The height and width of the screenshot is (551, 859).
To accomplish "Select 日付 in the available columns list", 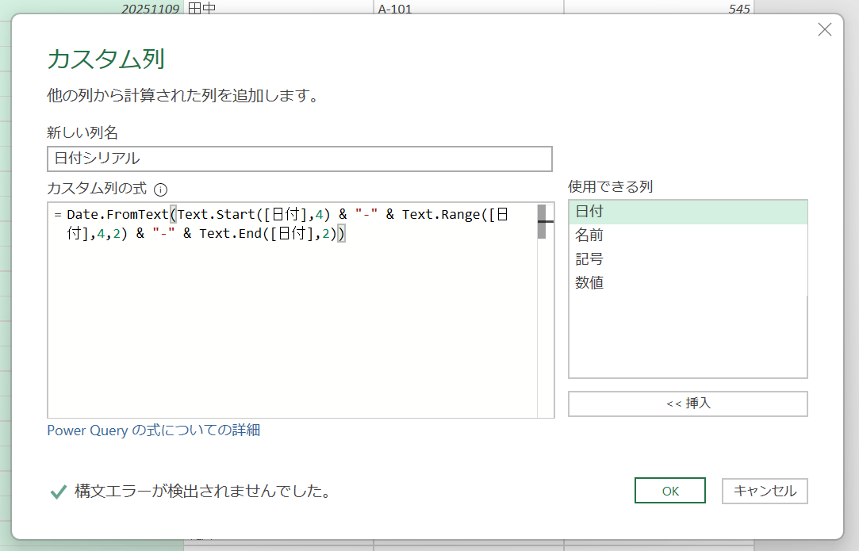I will click(x=688, y=212).
